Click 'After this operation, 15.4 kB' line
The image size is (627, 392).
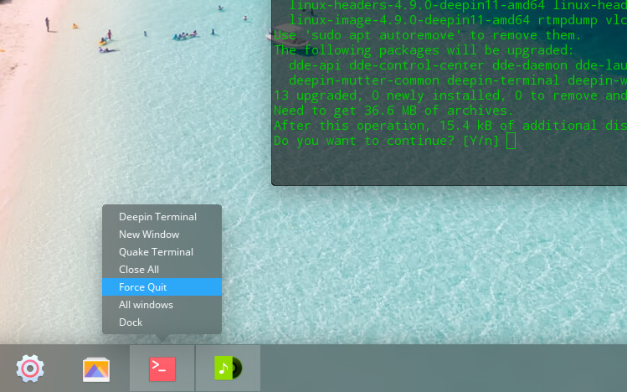(x=450, y=126)
